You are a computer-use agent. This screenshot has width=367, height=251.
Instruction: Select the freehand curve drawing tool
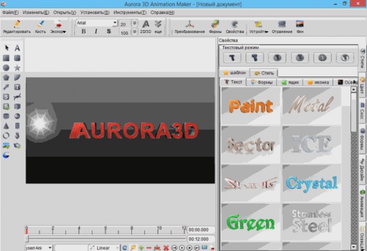pyautogui.click(x=17, y=97)
